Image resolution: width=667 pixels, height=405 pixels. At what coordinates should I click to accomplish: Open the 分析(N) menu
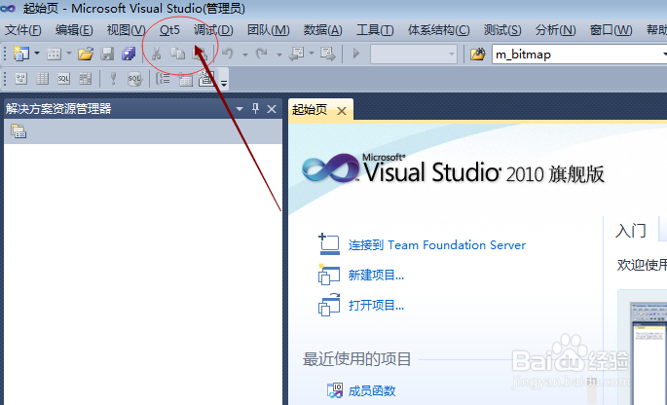[x=556, y=30]
